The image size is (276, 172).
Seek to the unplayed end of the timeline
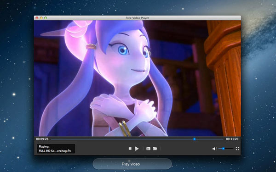(223, 139)
